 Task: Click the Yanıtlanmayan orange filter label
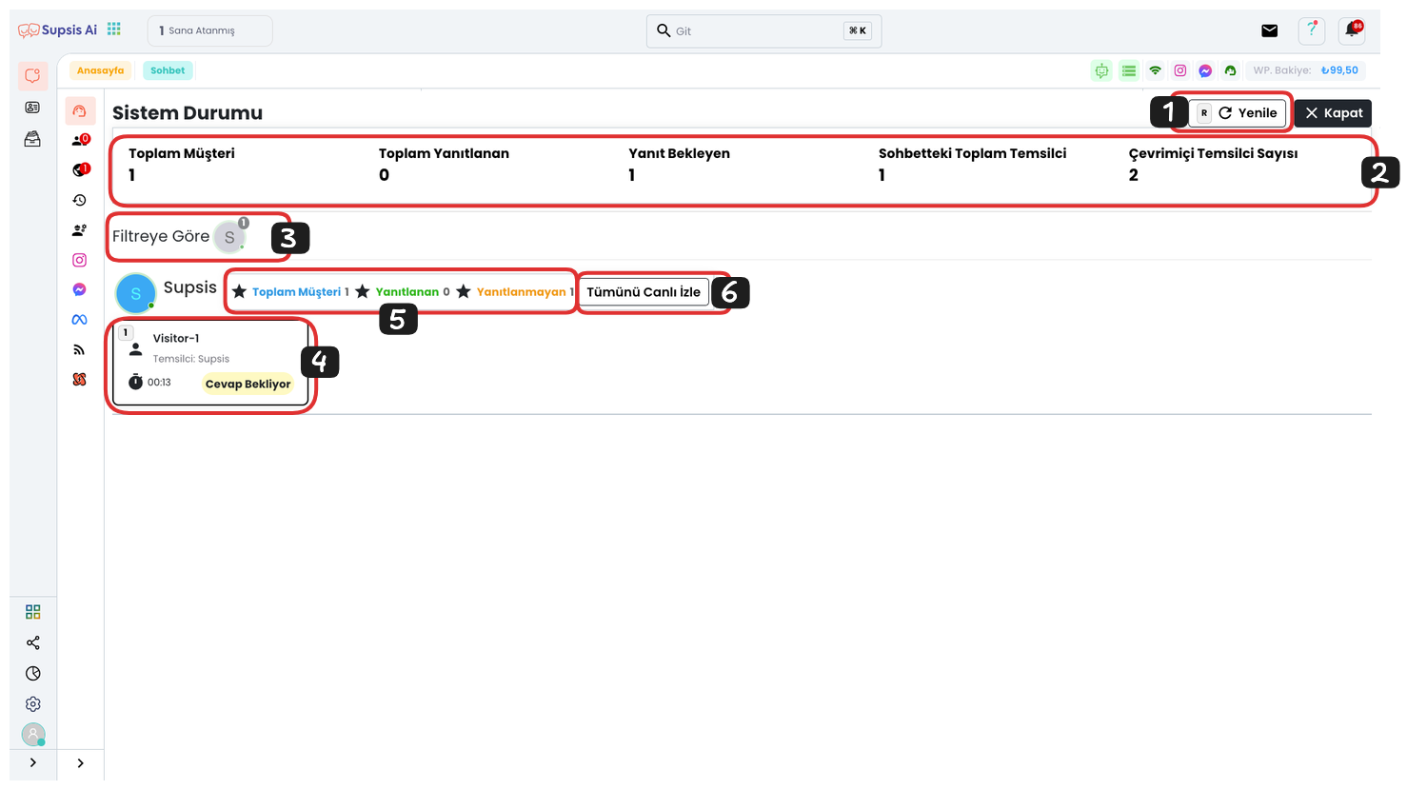521,292
